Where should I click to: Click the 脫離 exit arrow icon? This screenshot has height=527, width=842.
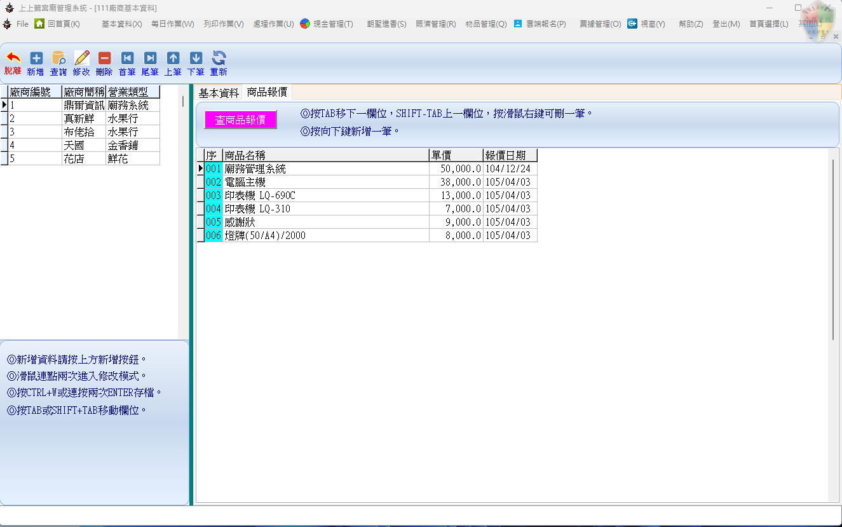click(x=13, y=58)
